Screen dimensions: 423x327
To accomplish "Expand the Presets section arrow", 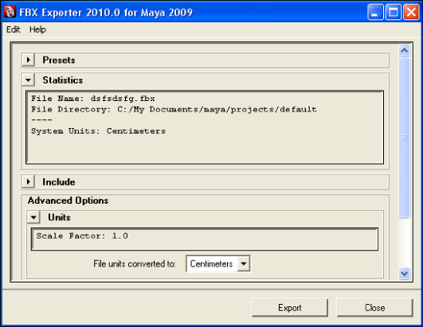I will [x=29, y=60].
